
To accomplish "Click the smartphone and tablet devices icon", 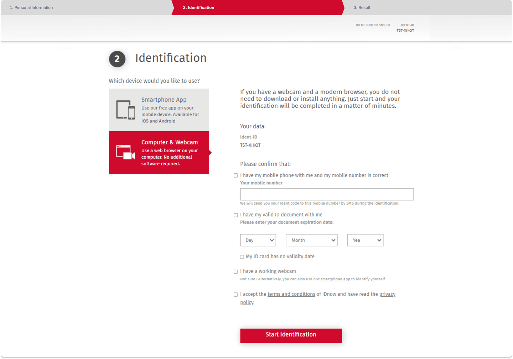I will 125,110.
